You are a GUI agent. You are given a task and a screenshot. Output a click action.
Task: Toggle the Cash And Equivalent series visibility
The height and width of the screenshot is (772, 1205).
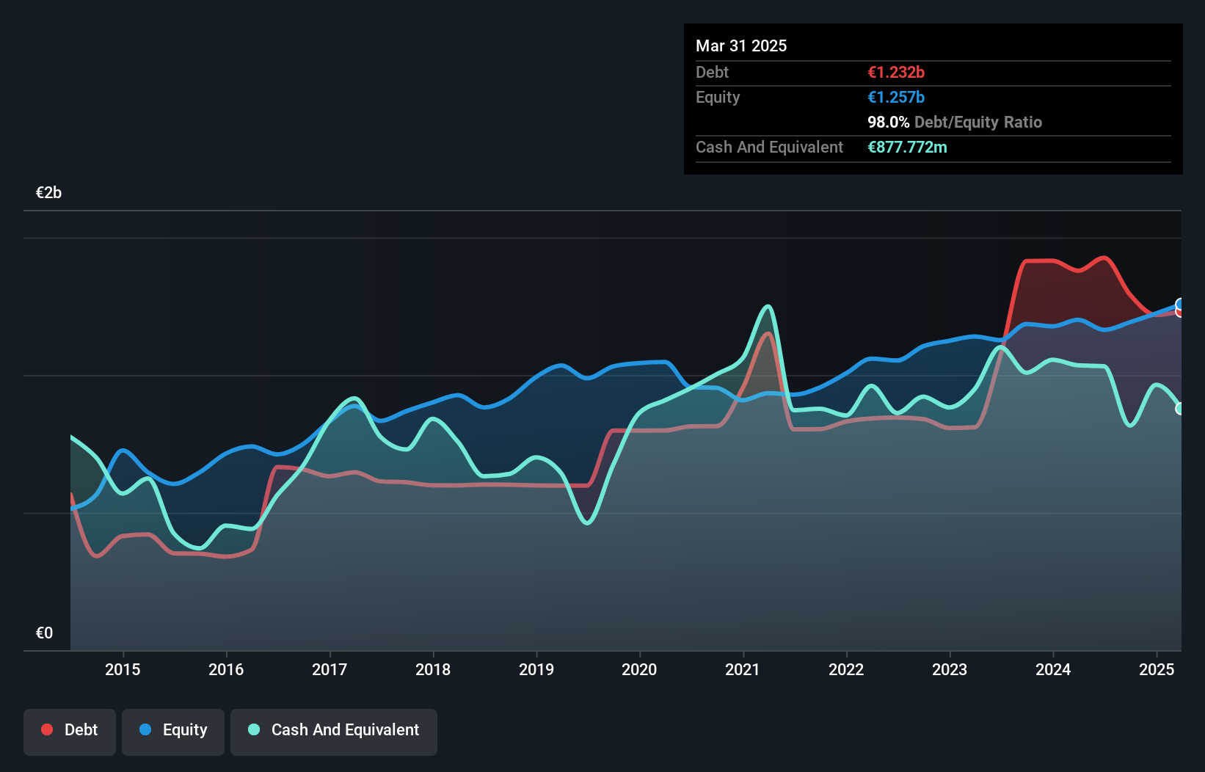coord(334,731)
